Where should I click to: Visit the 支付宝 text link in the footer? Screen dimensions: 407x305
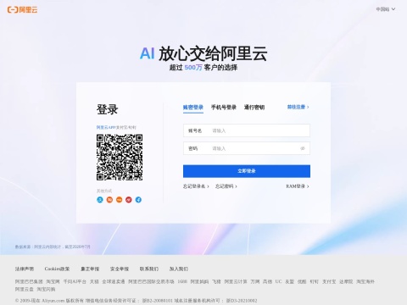(x=329, y=281)
